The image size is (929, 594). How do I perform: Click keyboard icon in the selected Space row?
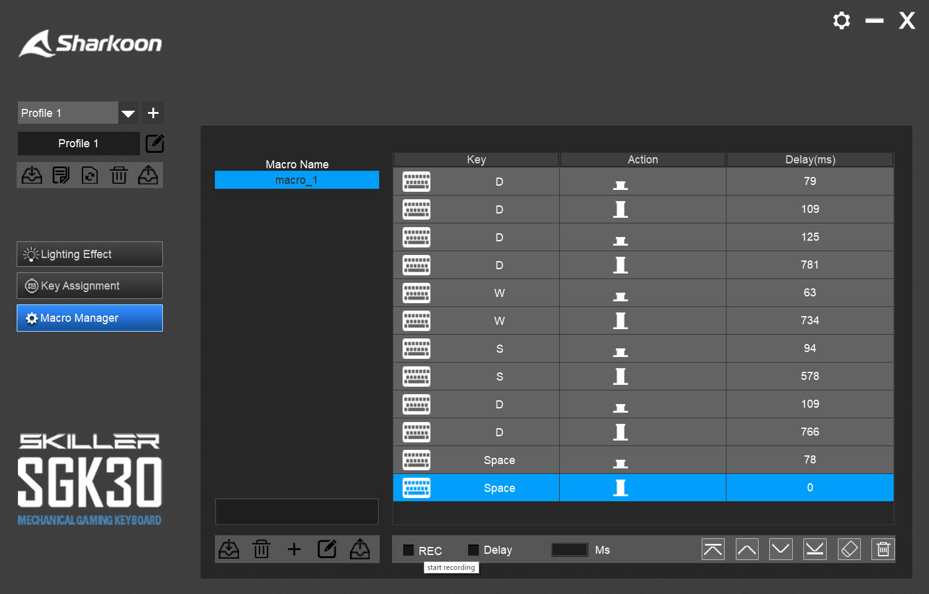pyautogui.click(x=416, y=488)
